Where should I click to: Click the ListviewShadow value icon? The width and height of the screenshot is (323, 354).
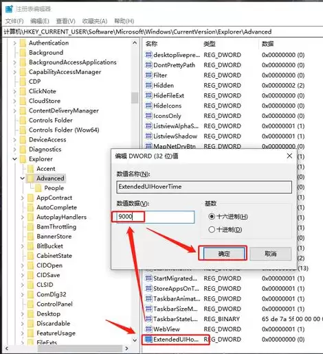pos(148,136)
